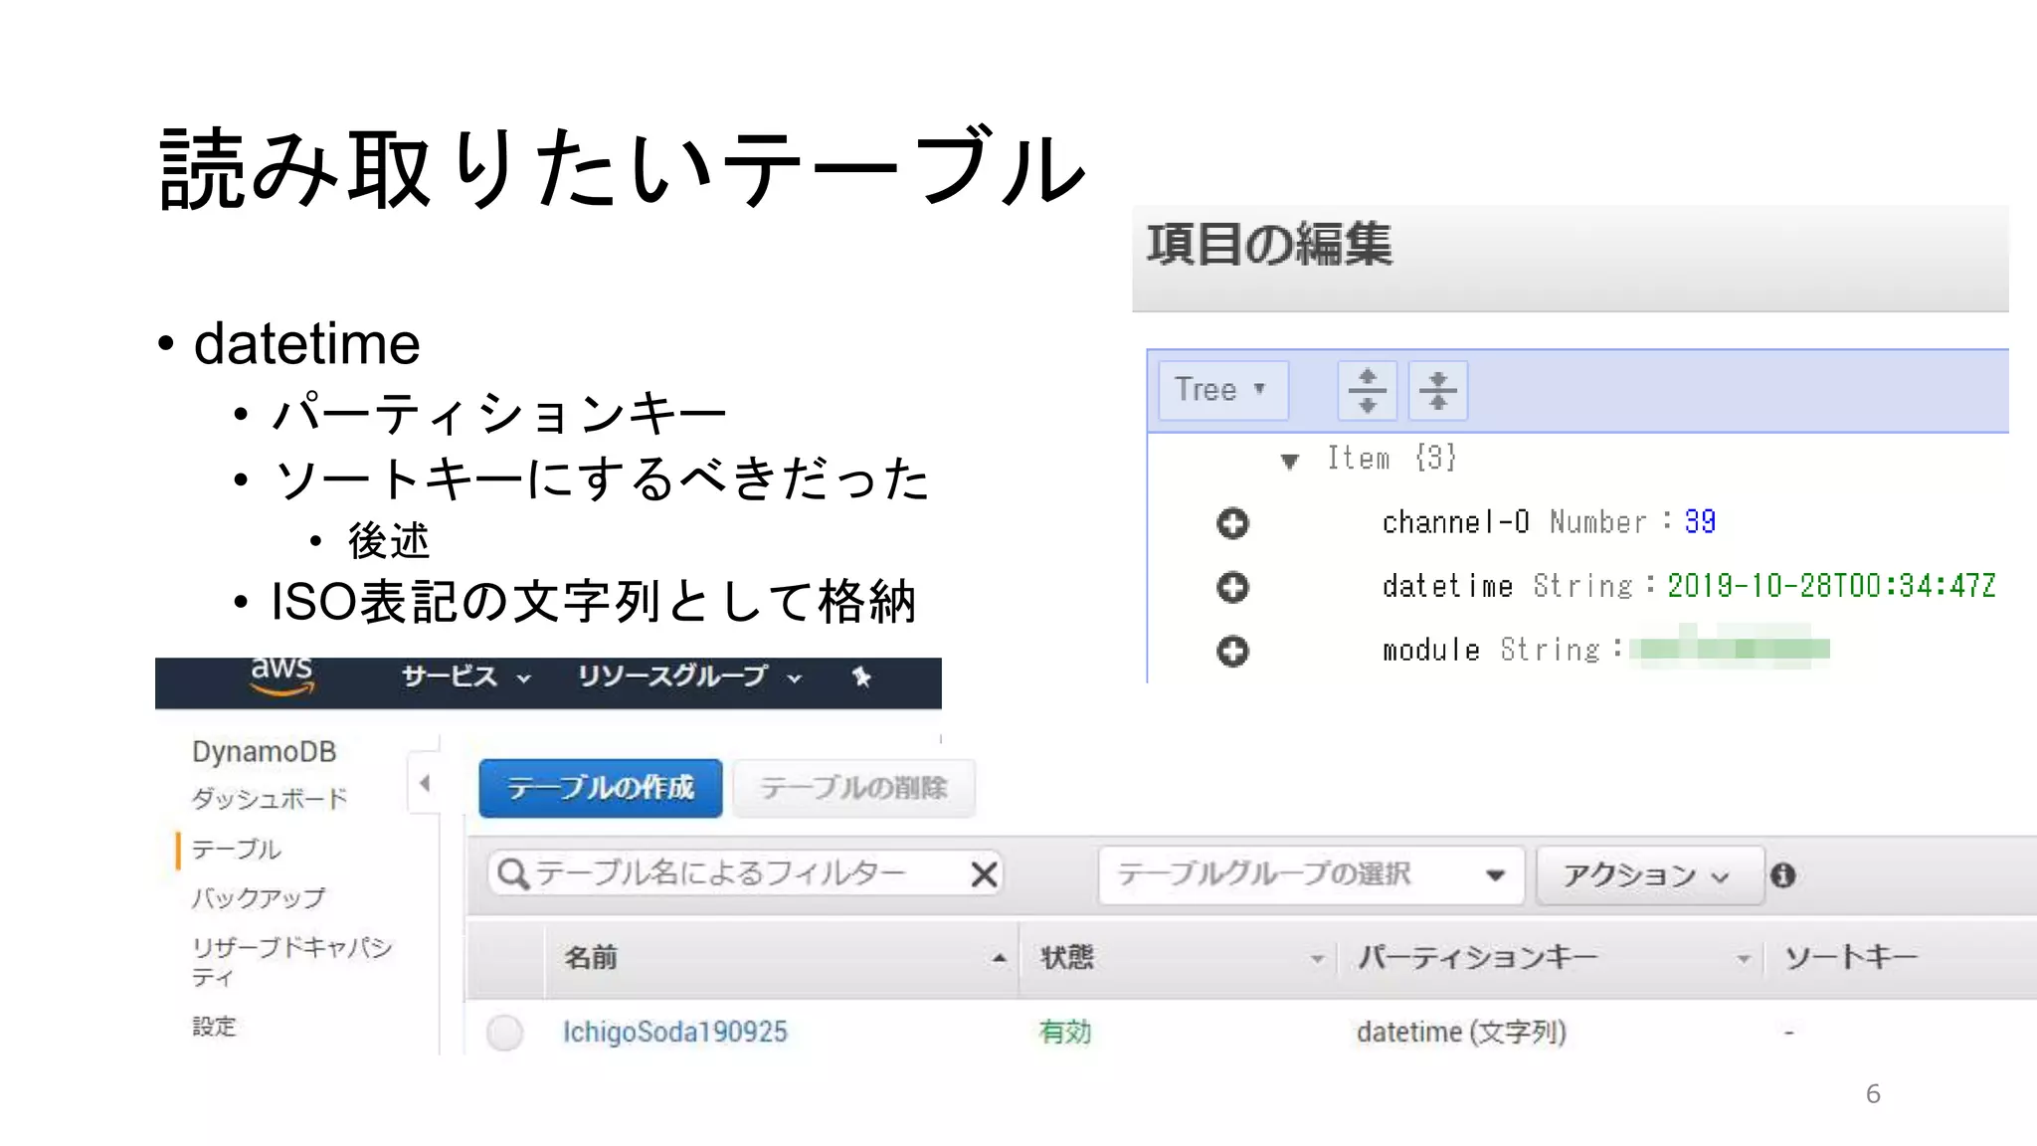Click the collapse all fields icon in editor
The height and width of the screenshot is (1146, 2037).
tap(1437, 390)
